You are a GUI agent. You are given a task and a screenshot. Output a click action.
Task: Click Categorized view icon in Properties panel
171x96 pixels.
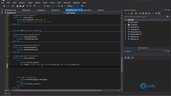click(x=125, y=58)
